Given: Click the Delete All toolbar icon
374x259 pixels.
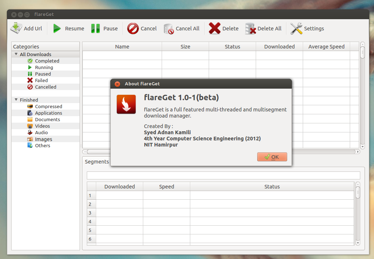Looking at the screenshot, I should tap(250, 28).
